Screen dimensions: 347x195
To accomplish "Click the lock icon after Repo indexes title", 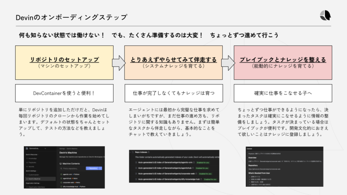I will point(149,152).
